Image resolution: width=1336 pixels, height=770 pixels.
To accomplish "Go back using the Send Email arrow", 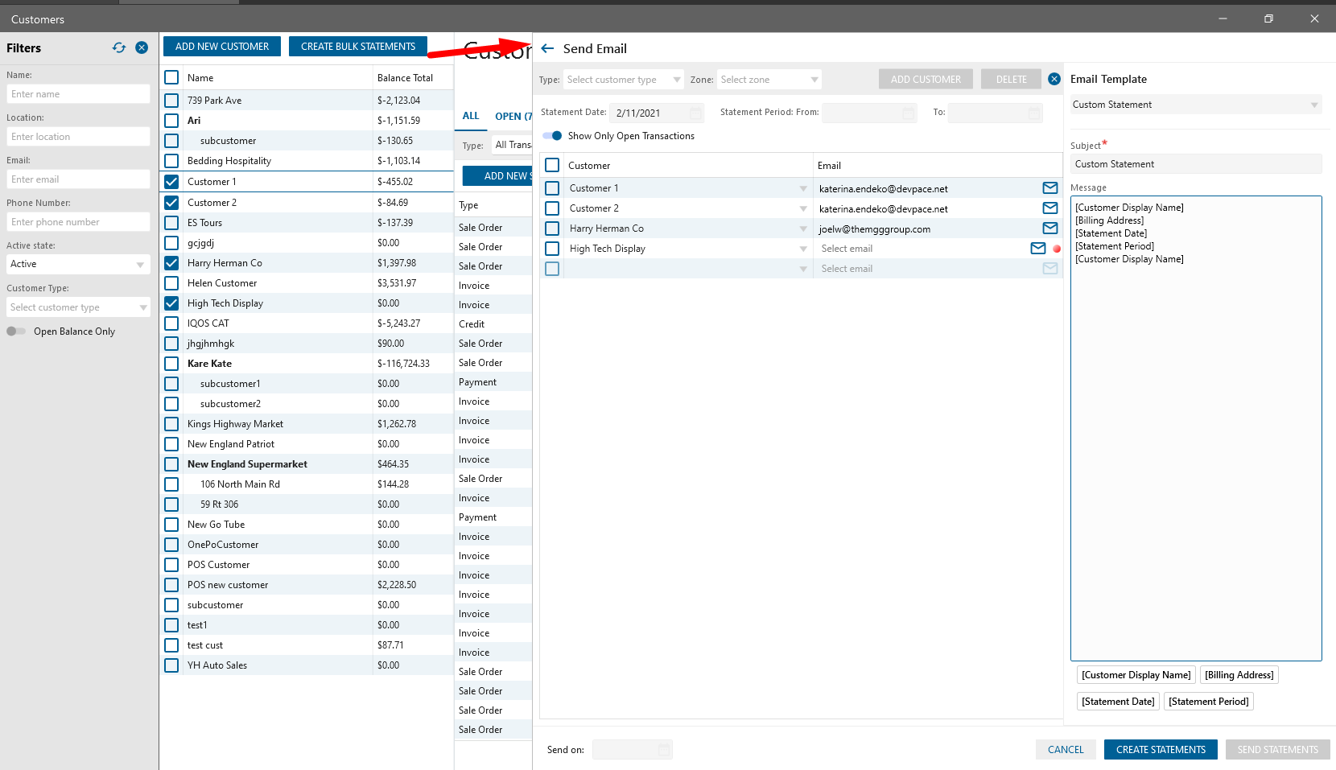I will coord(548,48).
